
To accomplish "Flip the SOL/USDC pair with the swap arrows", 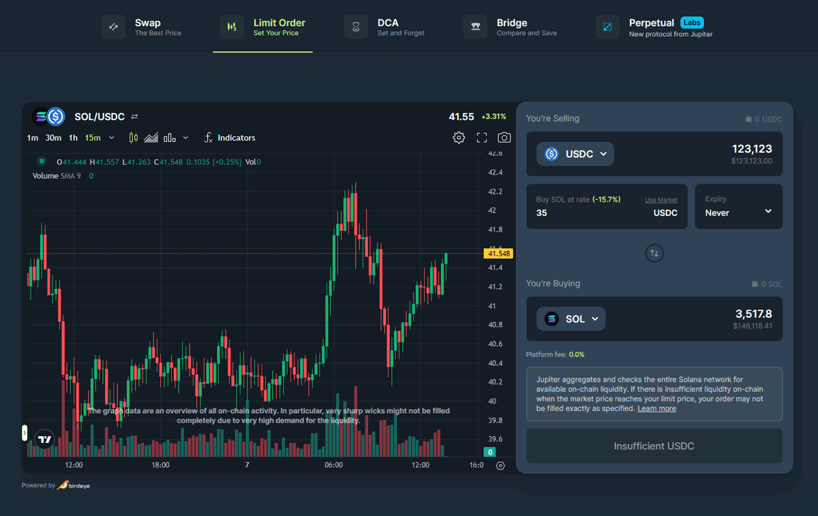I will [134, 117].
